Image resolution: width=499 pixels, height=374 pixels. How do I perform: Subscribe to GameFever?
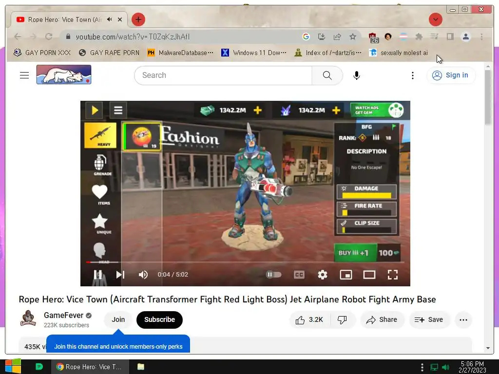click(159, 319)
